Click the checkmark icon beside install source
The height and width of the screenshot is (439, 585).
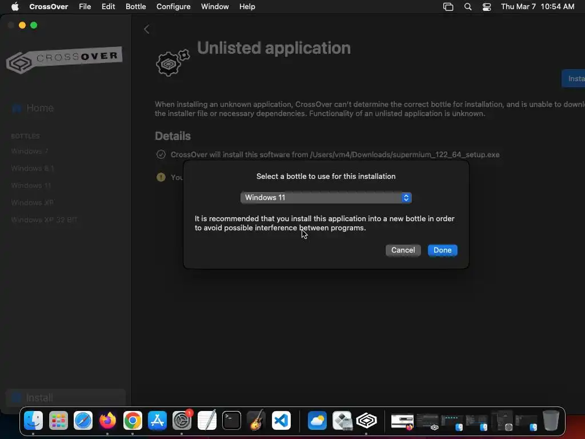pyautogui.click(x=161, y=154)
